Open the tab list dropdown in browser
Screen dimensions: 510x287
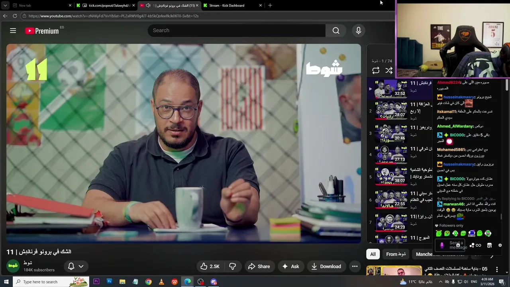point(5,6)
